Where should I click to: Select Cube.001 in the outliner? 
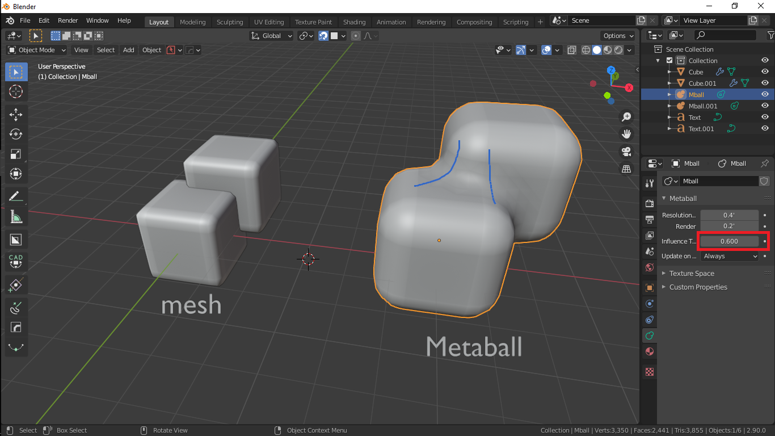[x=702, y=83]
